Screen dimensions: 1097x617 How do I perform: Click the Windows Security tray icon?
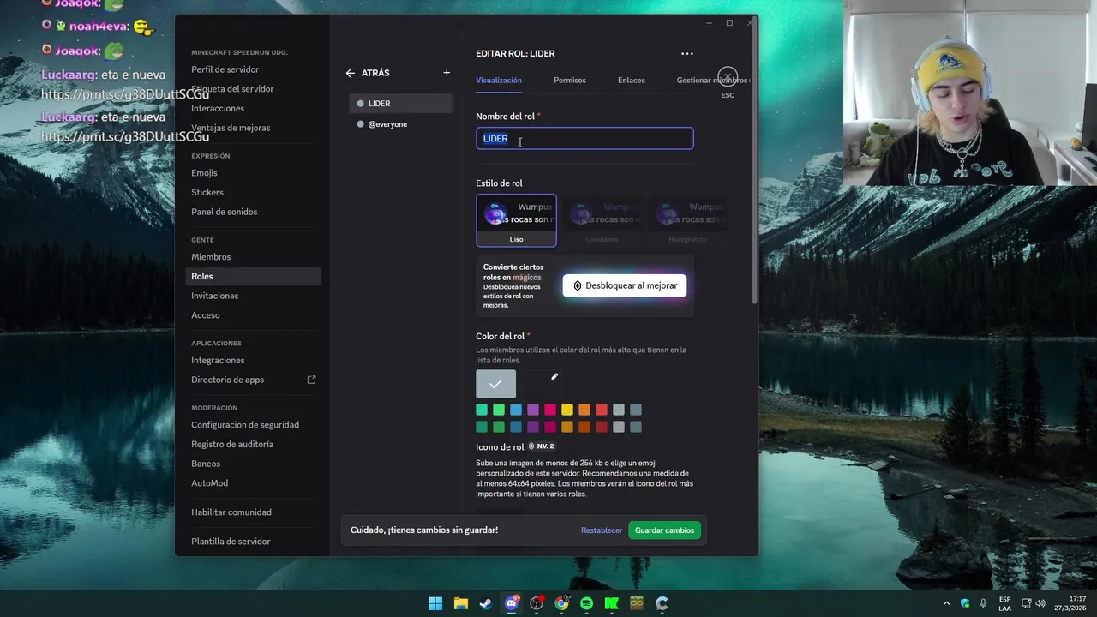965,603
